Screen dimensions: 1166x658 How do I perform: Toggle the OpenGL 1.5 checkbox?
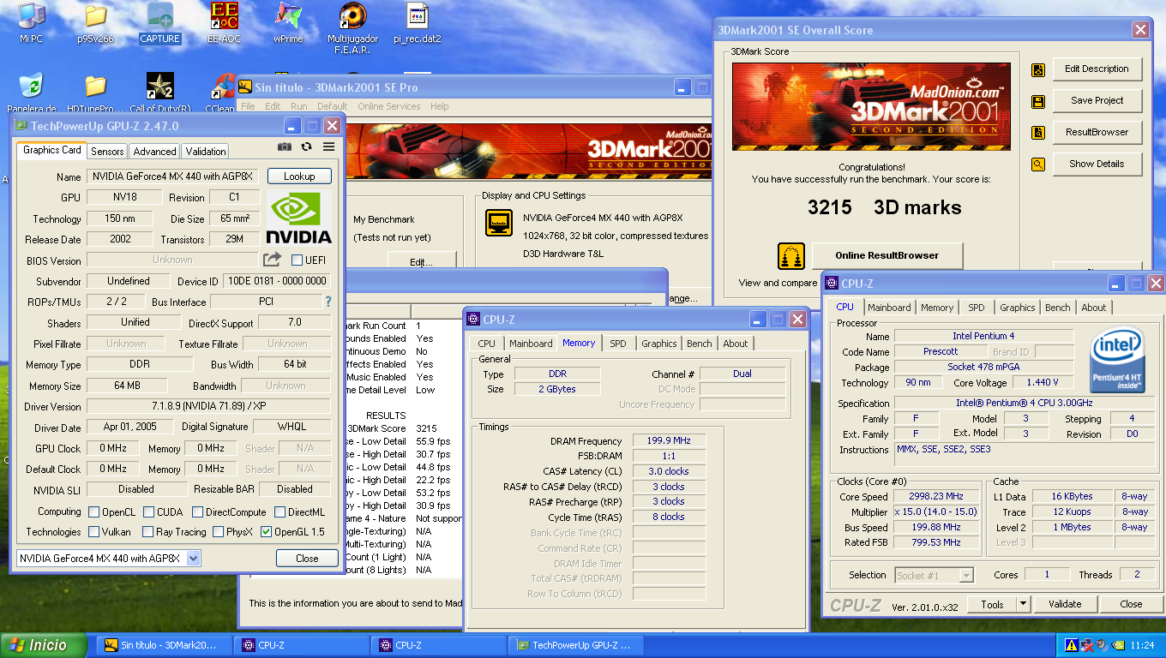[x=266, y=532]
